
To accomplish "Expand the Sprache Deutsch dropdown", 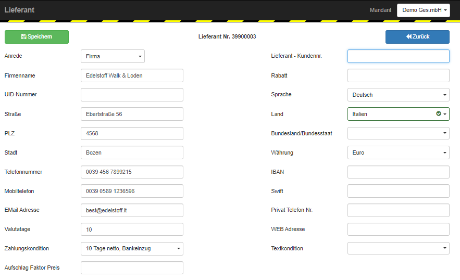I will pyautogui.click(x=398, y=95).
